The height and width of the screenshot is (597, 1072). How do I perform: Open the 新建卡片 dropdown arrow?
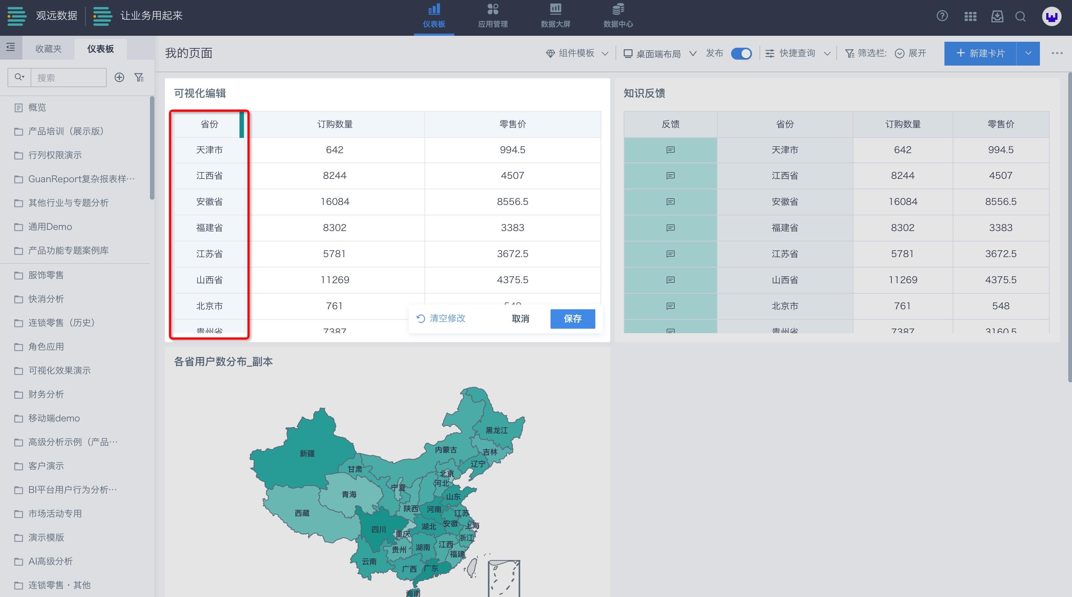point(1028,53)
